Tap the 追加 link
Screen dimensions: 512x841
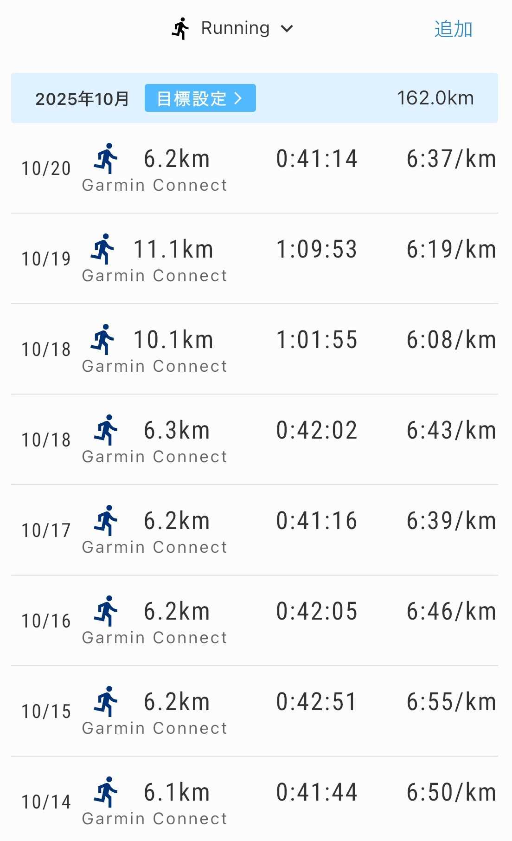coord(453,29)
